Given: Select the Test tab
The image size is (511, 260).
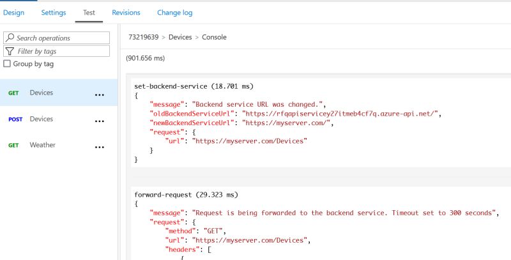Looking at the screenshot, I should [x=89, y=13].
